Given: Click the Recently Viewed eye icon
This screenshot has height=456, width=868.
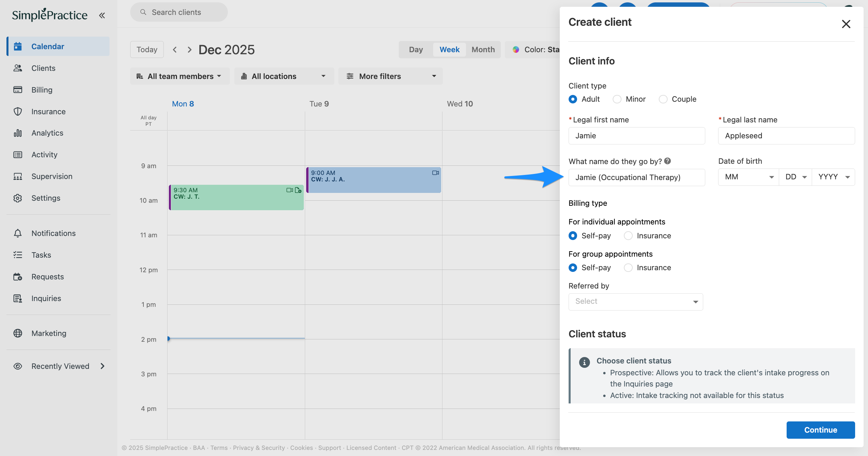Looking at the screenshot, I should click(18, 366).
